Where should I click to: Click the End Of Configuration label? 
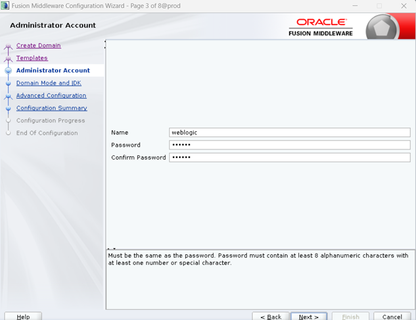[47, 133]
